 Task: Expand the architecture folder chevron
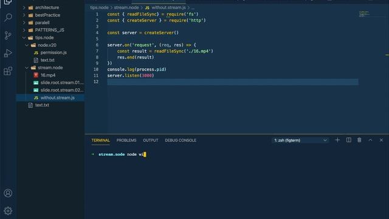point(24,8)
